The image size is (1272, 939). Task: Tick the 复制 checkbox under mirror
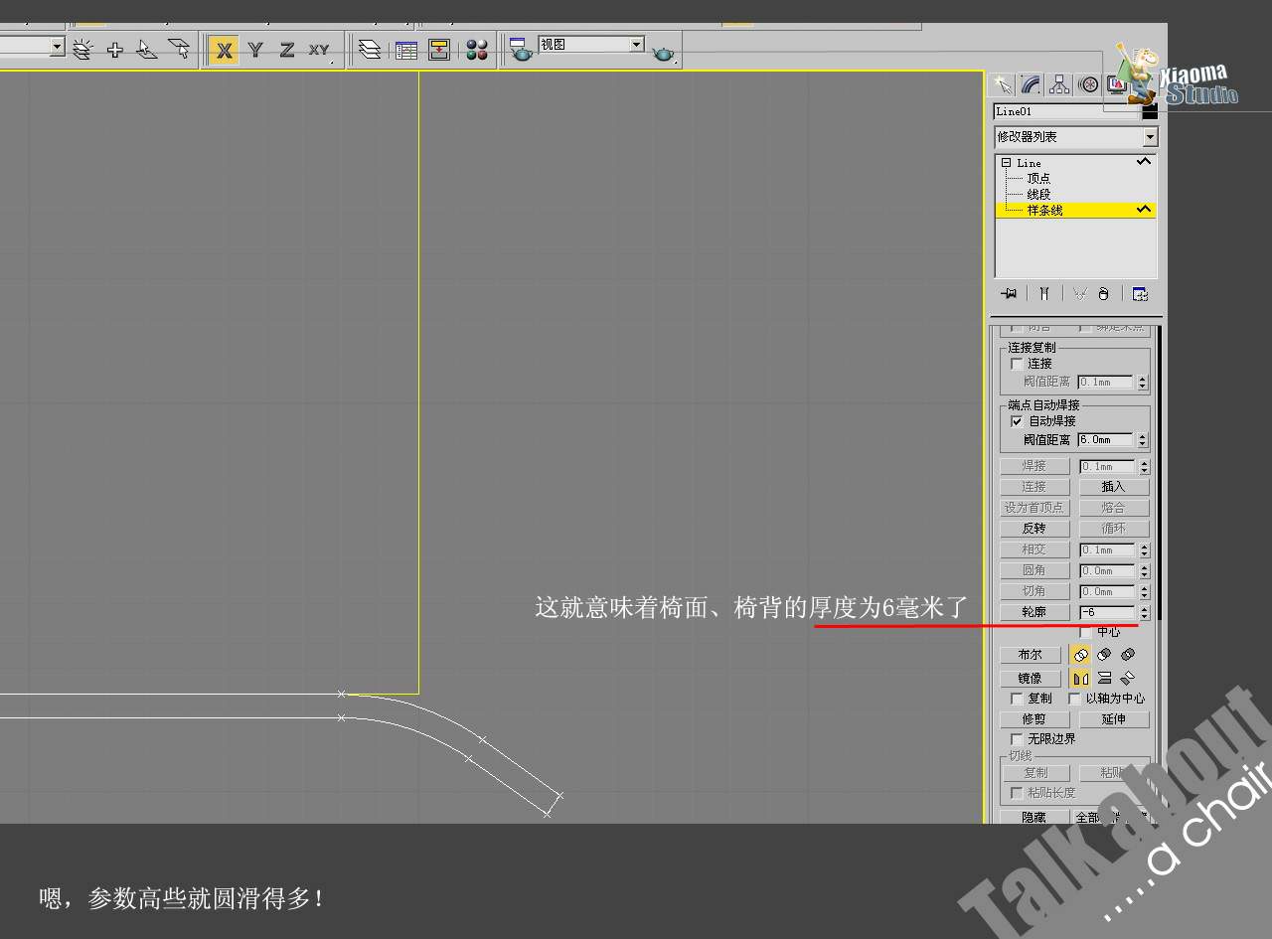click(x=1016, y=699)
